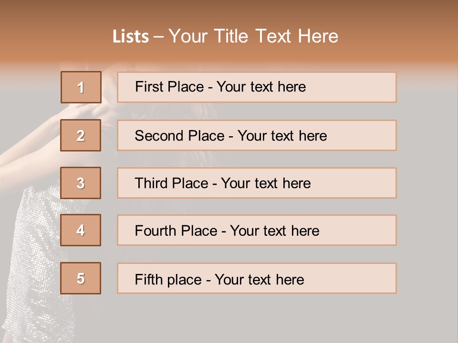
Task: Click the number 3 box
Action: (x=81, y=183)
